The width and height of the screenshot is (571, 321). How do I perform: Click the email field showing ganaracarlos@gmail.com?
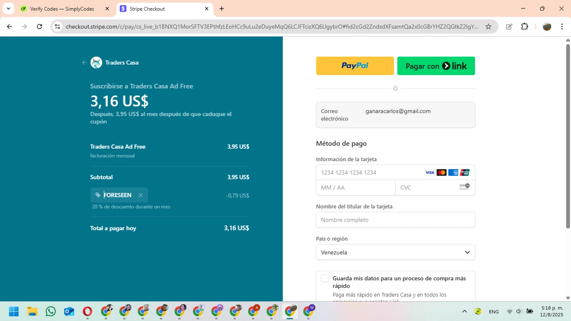click(396, 115)
